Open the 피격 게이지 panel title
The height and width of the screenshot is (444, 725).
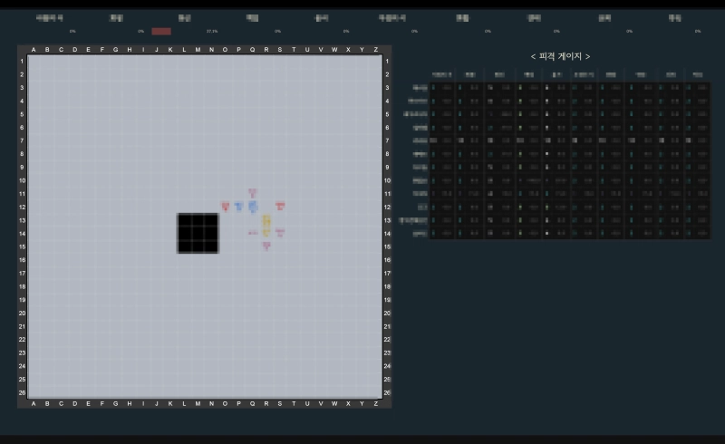pos(560,57)
